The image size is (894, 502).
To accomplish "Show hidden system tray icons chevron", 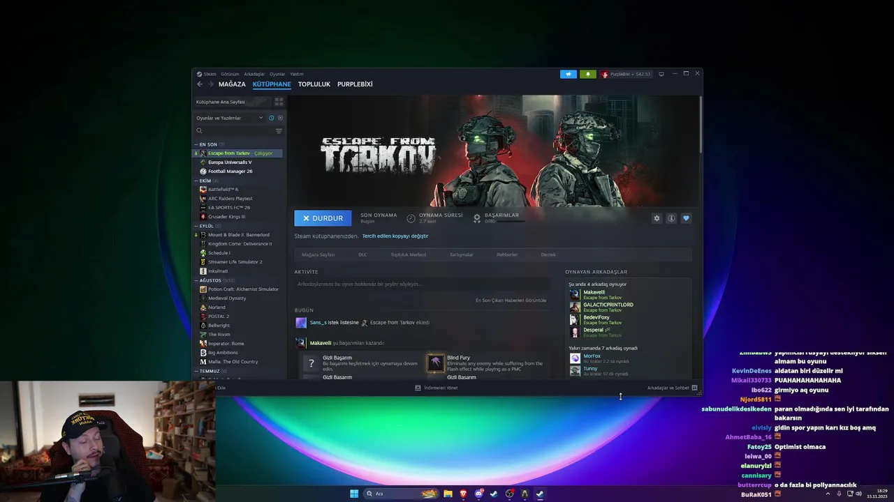I will tap(829, 494).
